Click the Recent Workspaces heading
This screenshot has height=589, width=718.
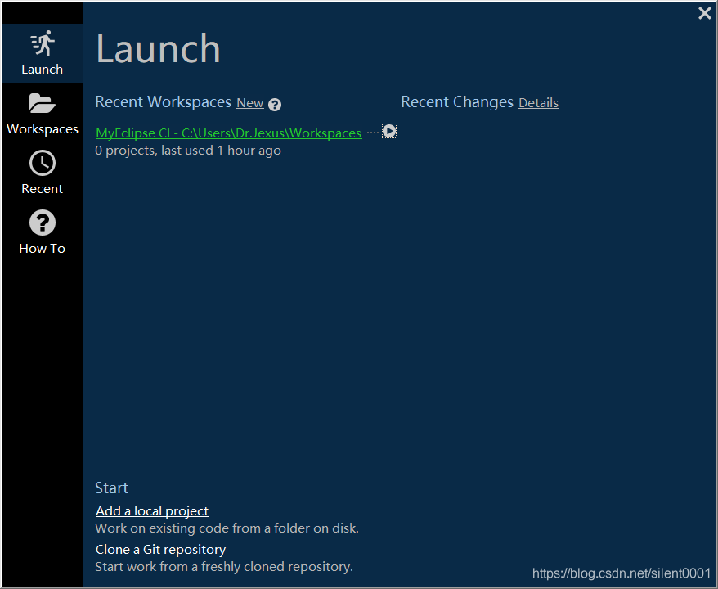(x=163, y=102)
